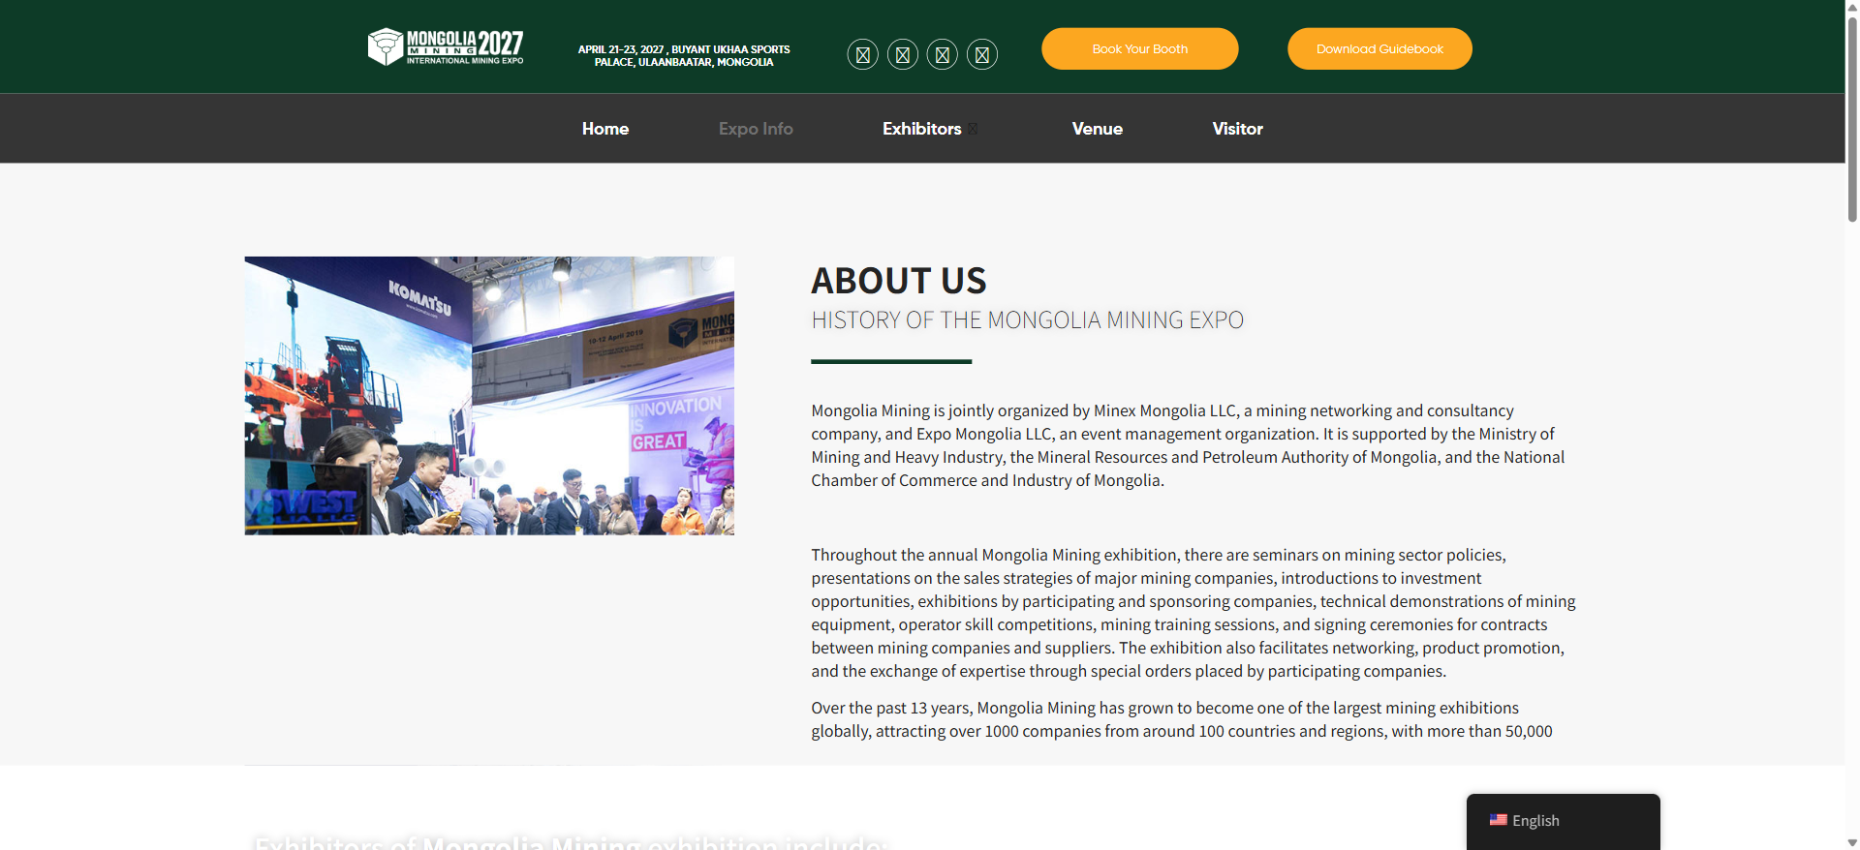
Task: Click the expo date and venue text in header
Action: (x=684, y=55)
